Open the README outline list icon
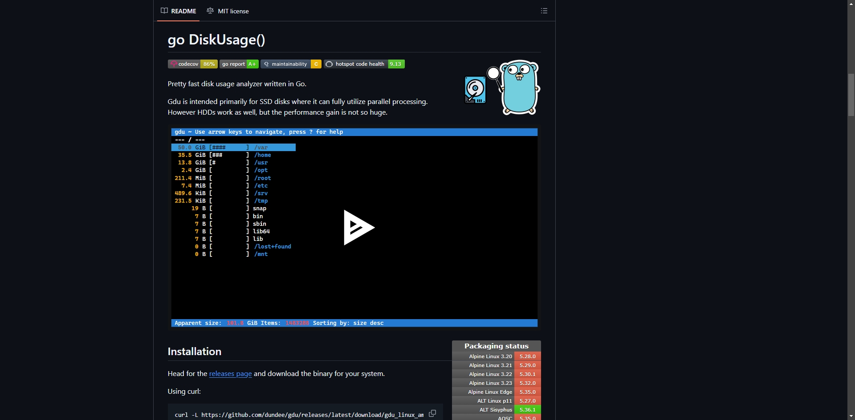 [544, 11]
